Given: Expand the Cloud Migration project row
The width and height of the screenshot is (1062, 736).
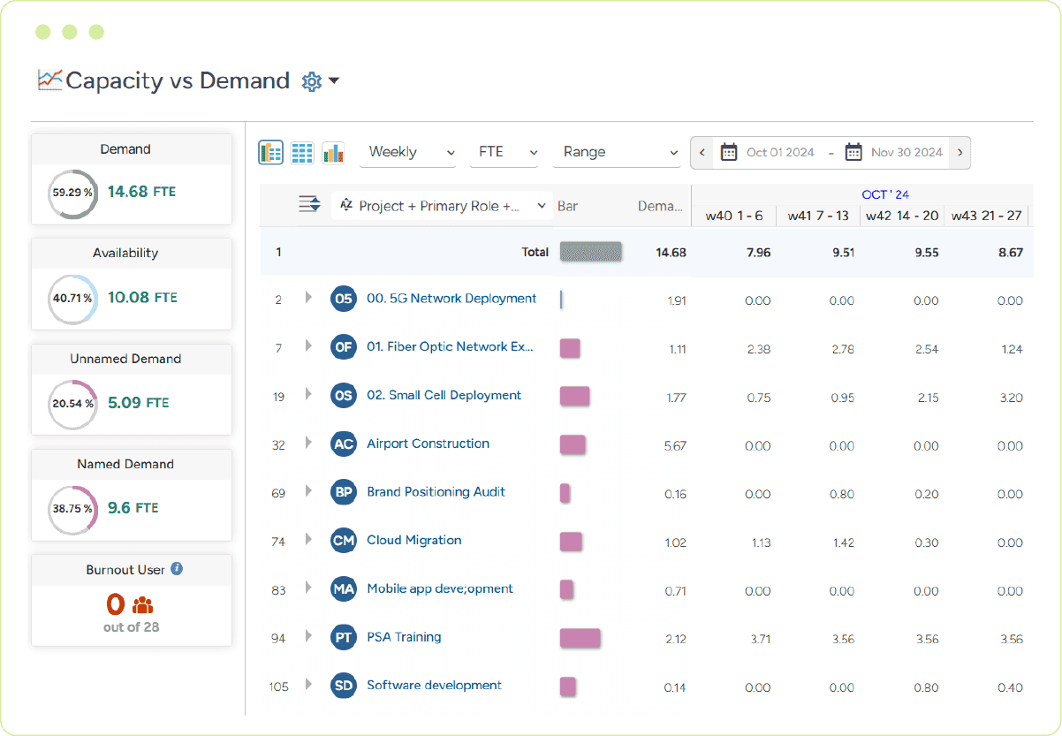Looking at the screenshot, I should tap(307, 540).
